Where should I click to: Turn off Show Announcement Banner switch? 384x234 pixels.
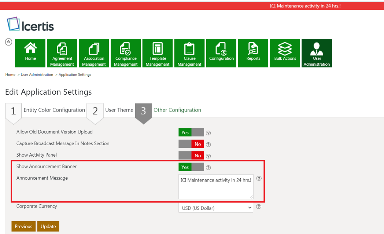191,167
